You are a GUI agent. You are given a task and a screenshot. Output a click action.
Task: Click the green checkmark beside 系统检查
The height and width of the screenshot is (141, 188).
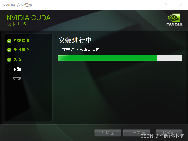click(x=9, y=41)
